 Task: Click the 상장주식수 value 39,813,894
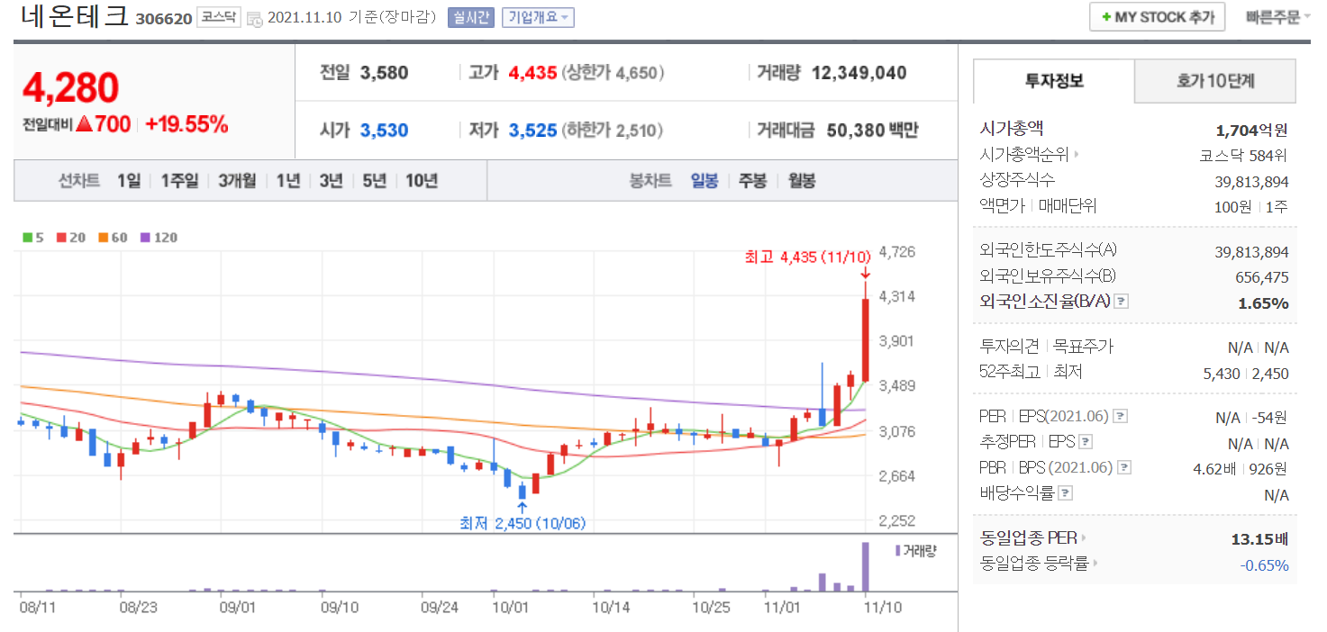[x=1251, y=181]
